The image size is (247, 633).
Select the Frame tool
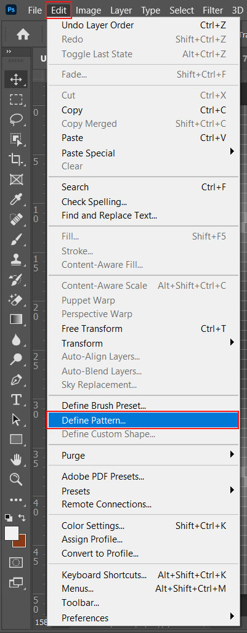pos(16,179)
